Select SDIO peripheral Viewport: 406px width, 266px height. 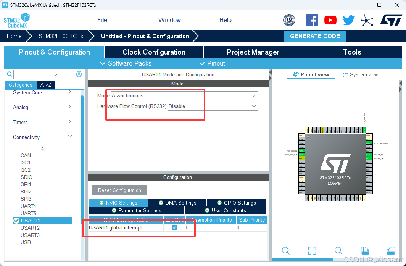[x=26, y=177]
